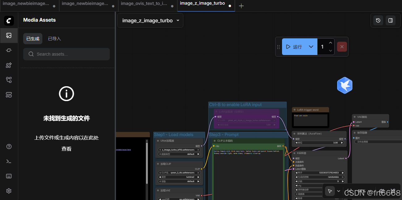The width and height of the screenshot is (402, 200).
Task: Open the z_image_turbo_bf16.safetensors model selector
Action: click(x=179, y=150)
